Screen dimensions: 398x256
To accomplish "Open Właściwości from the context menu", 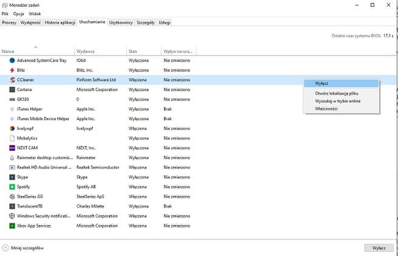I will pos(326,109).
